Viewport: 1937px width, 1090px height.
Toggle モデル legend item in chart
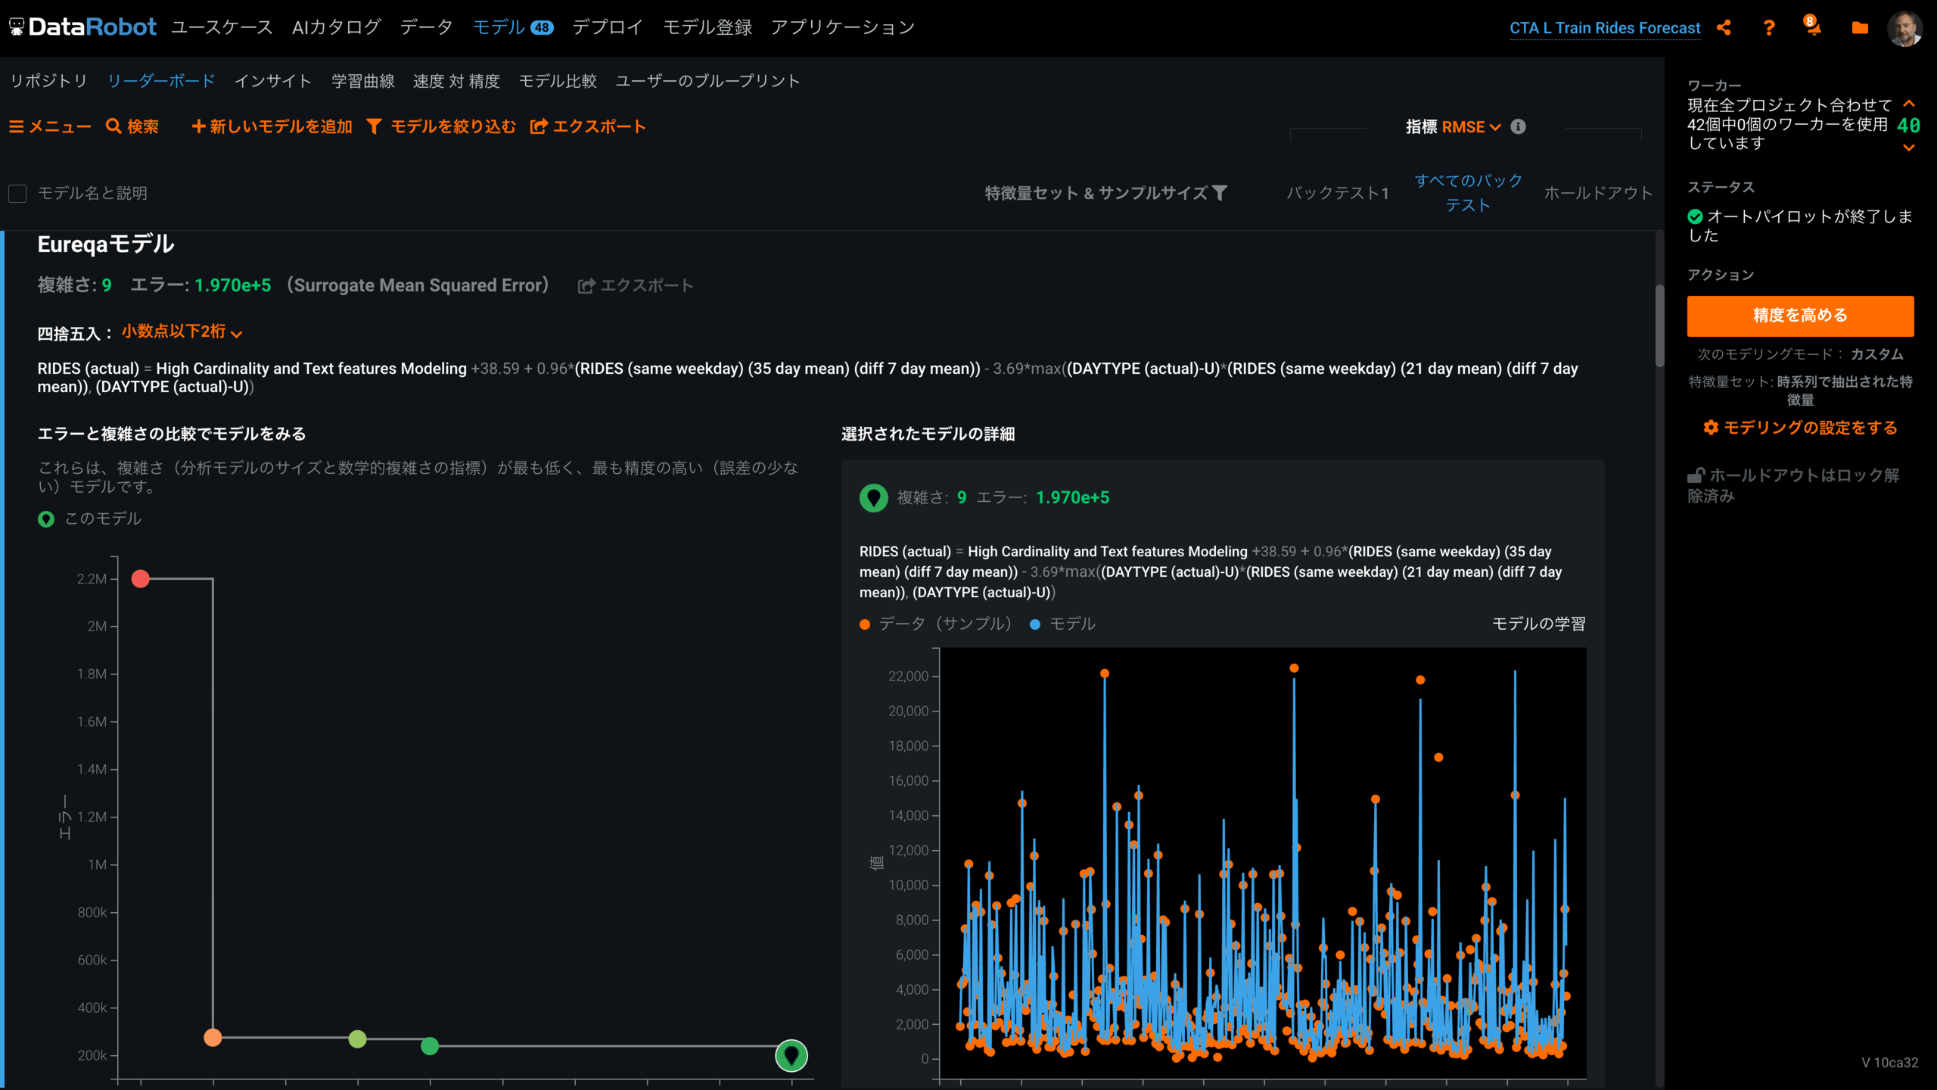pyautogui.click(x=1062, y=624)
